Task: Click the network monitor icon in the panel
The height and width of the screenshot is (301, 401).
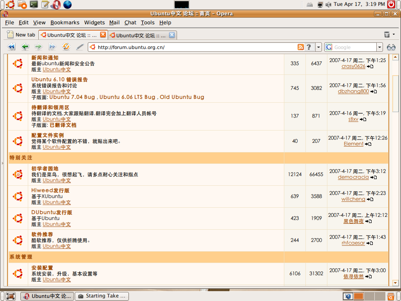Action: [x=320, y=4]
